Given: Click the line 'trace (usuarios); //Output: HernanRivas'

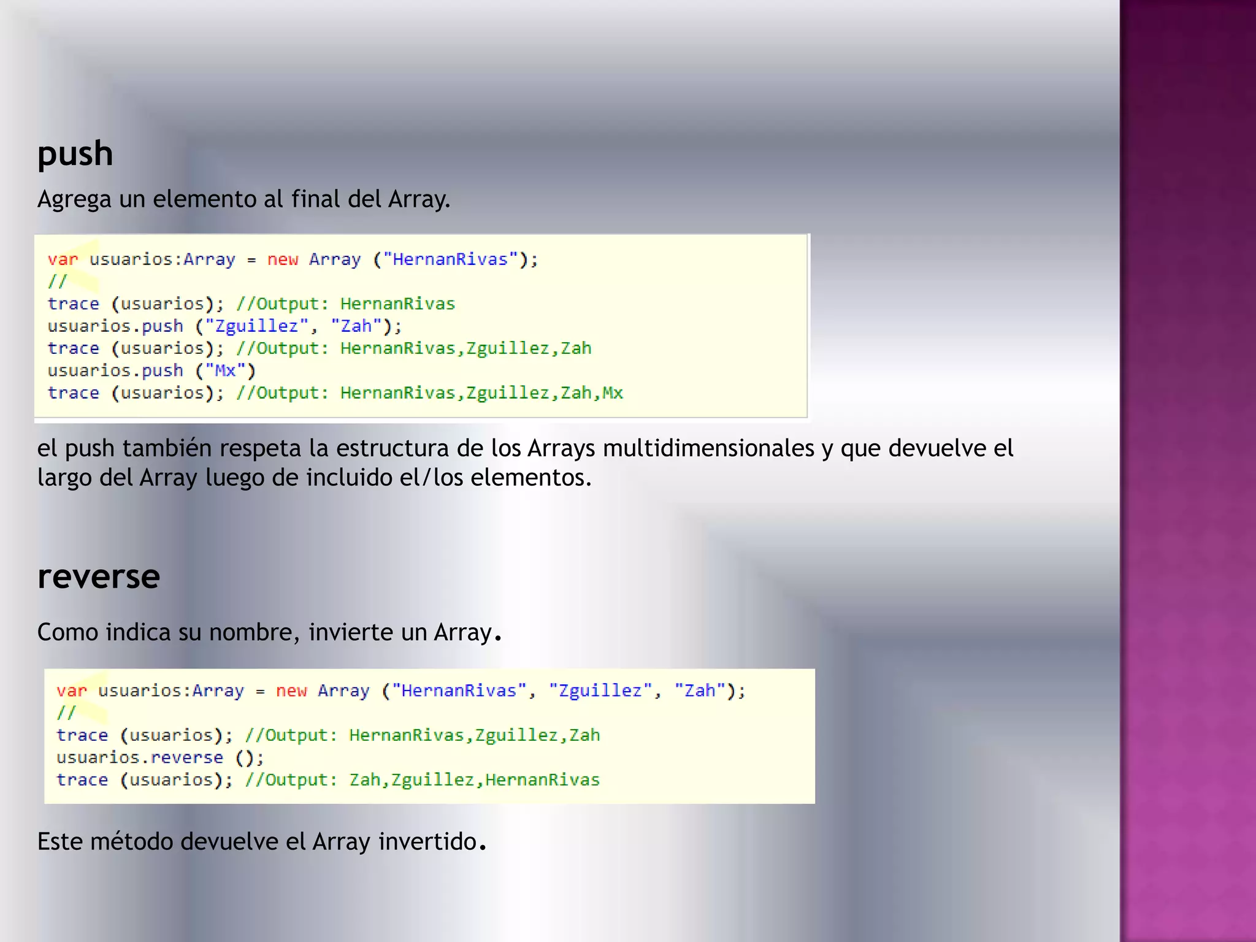Looking at the screenshot, I should (251, 304).
